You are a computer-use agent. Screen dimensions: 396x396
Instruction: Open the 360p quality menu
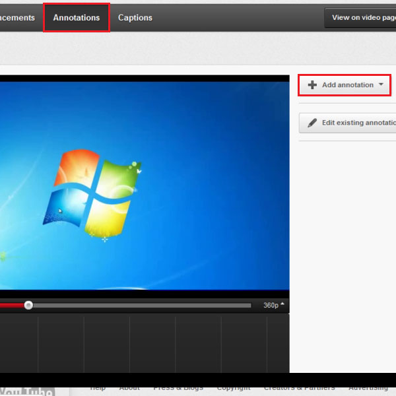tap(274, 305)
